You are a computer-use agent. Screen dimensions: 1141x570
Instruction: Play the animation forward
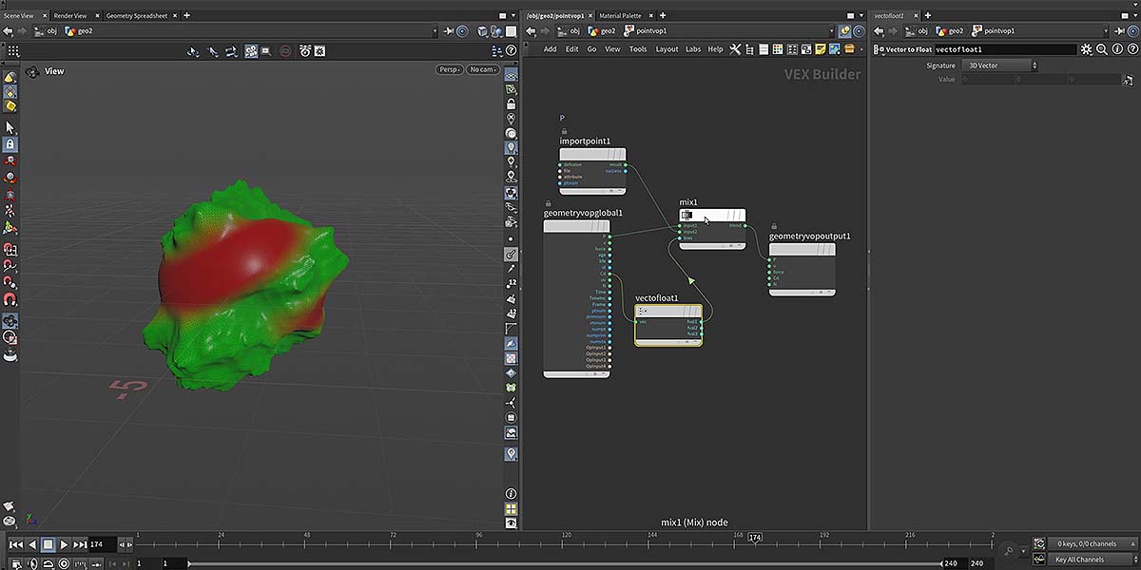[x=64, y=544]
